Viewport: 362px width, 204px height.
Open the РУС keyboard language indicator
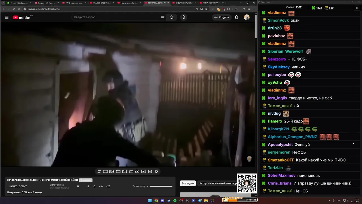click(339, 201)
